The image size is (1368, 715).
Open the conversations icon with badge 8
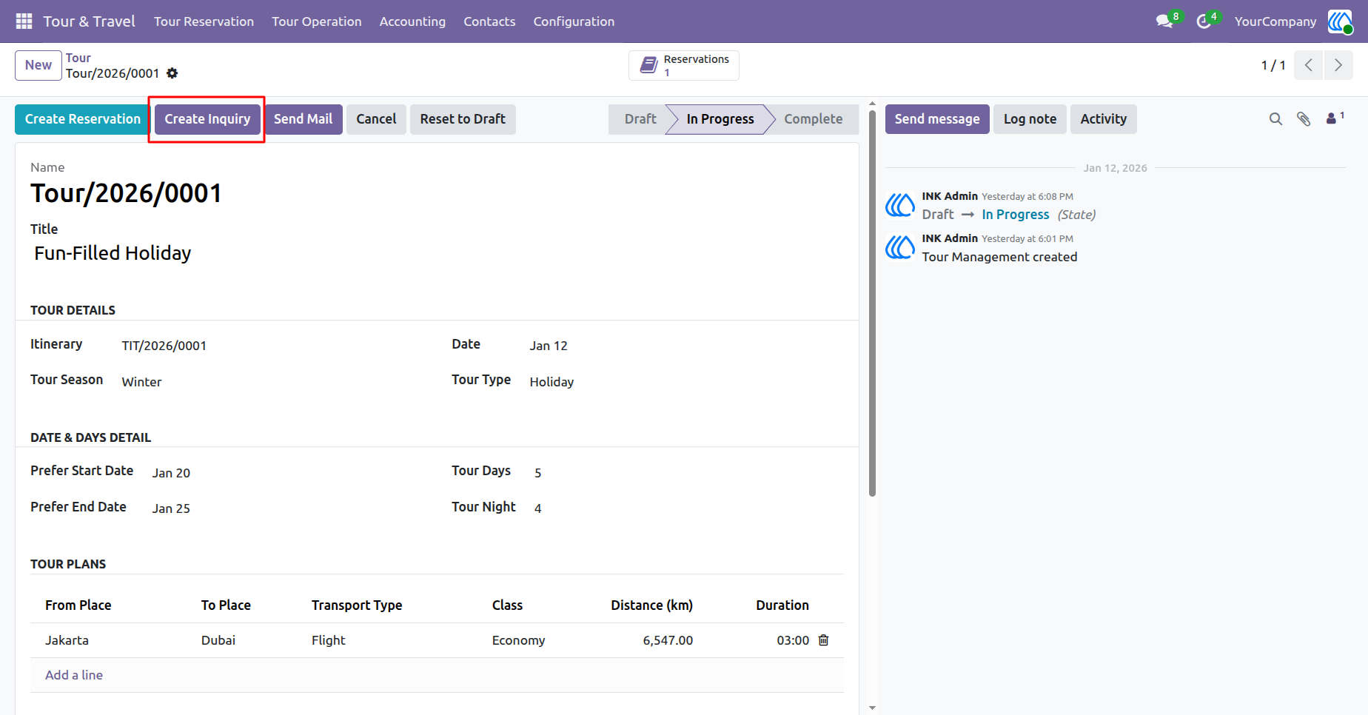pyautogui.click(x=1165, y=21)
